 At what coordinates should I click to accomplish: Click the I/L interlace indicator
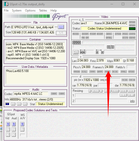[84, 71]
